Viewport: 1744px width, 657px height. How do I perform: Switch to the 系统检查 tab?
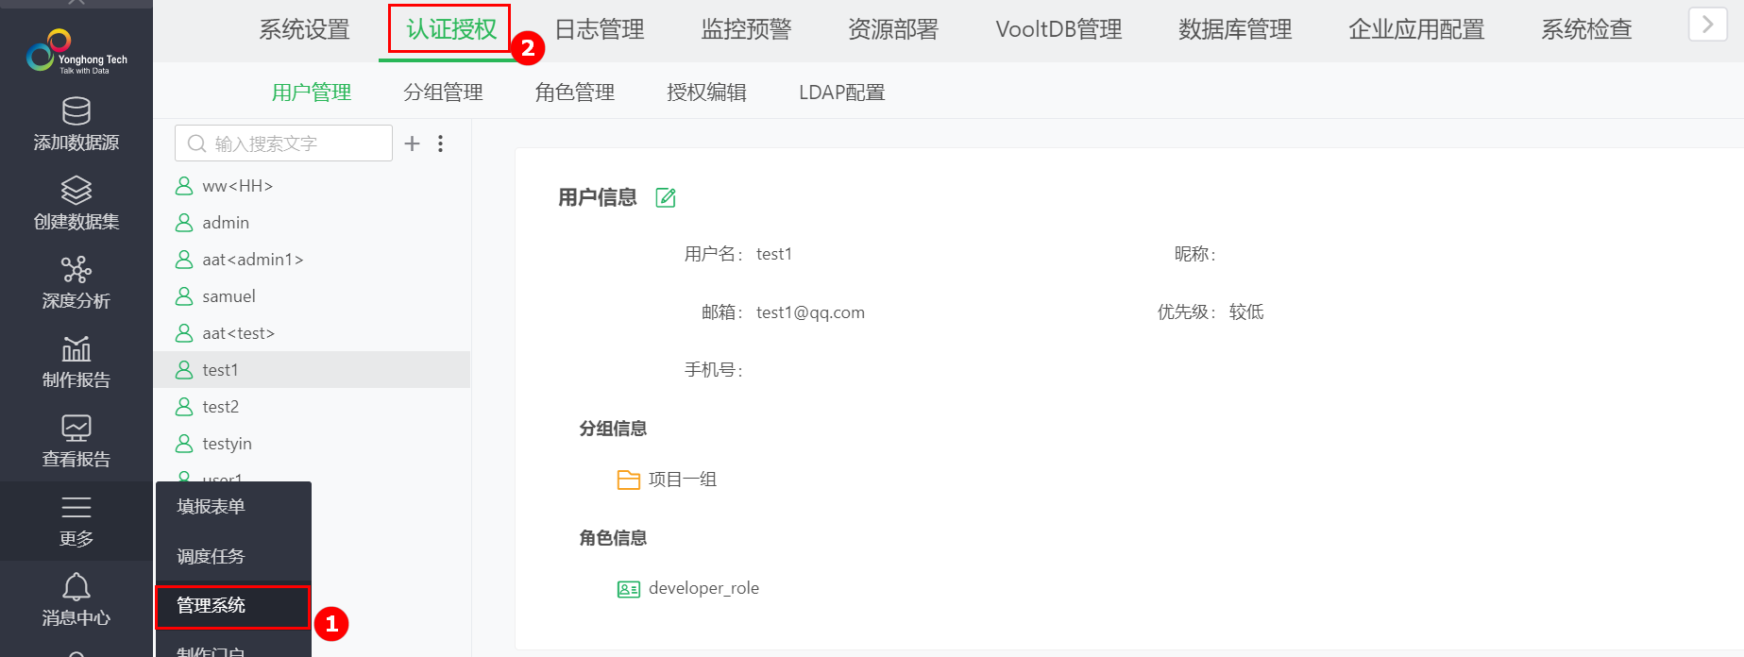(x=1586, y=29)
